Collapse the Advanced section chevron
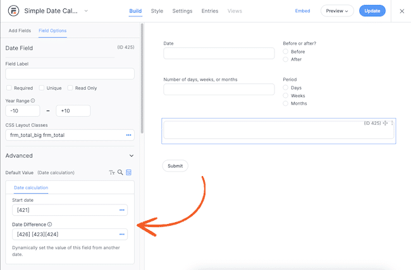The image size is (411, 270). pos(132,156)
